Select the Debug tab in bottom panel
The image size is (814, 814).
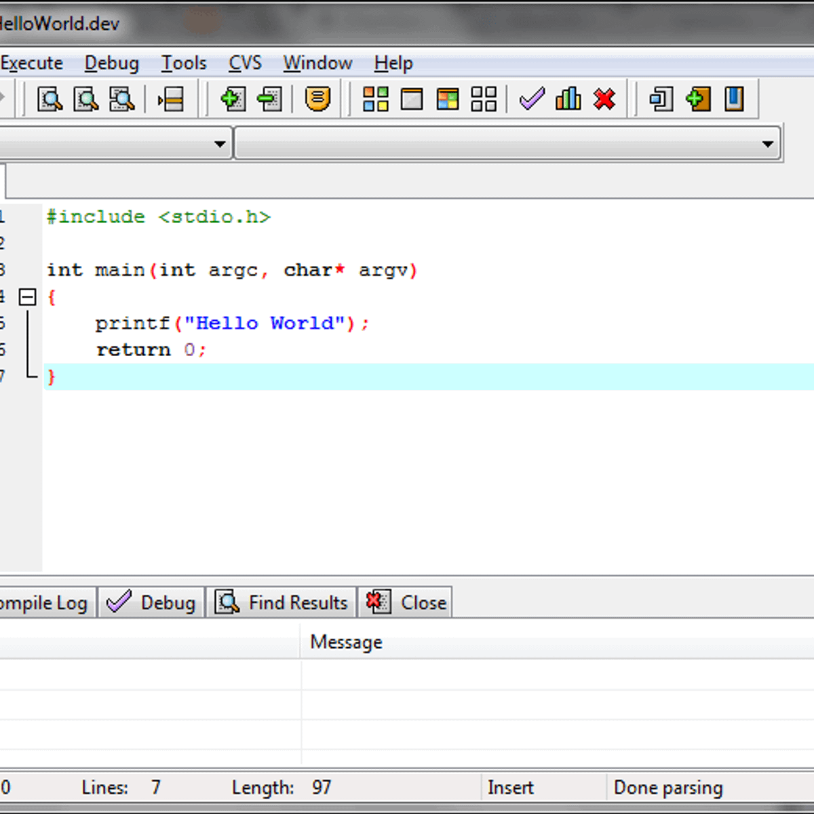click(x=152, y=602)
